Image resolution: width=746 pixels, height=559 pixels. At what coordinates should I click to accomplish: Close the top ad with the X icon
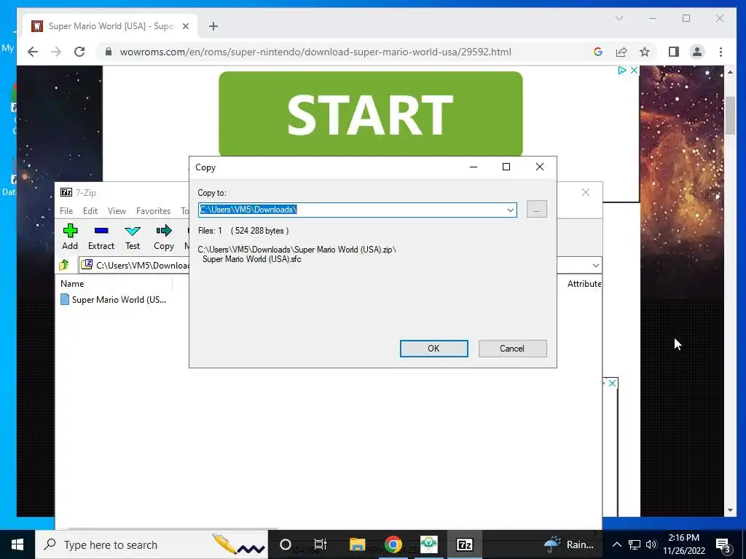(634, 71)
